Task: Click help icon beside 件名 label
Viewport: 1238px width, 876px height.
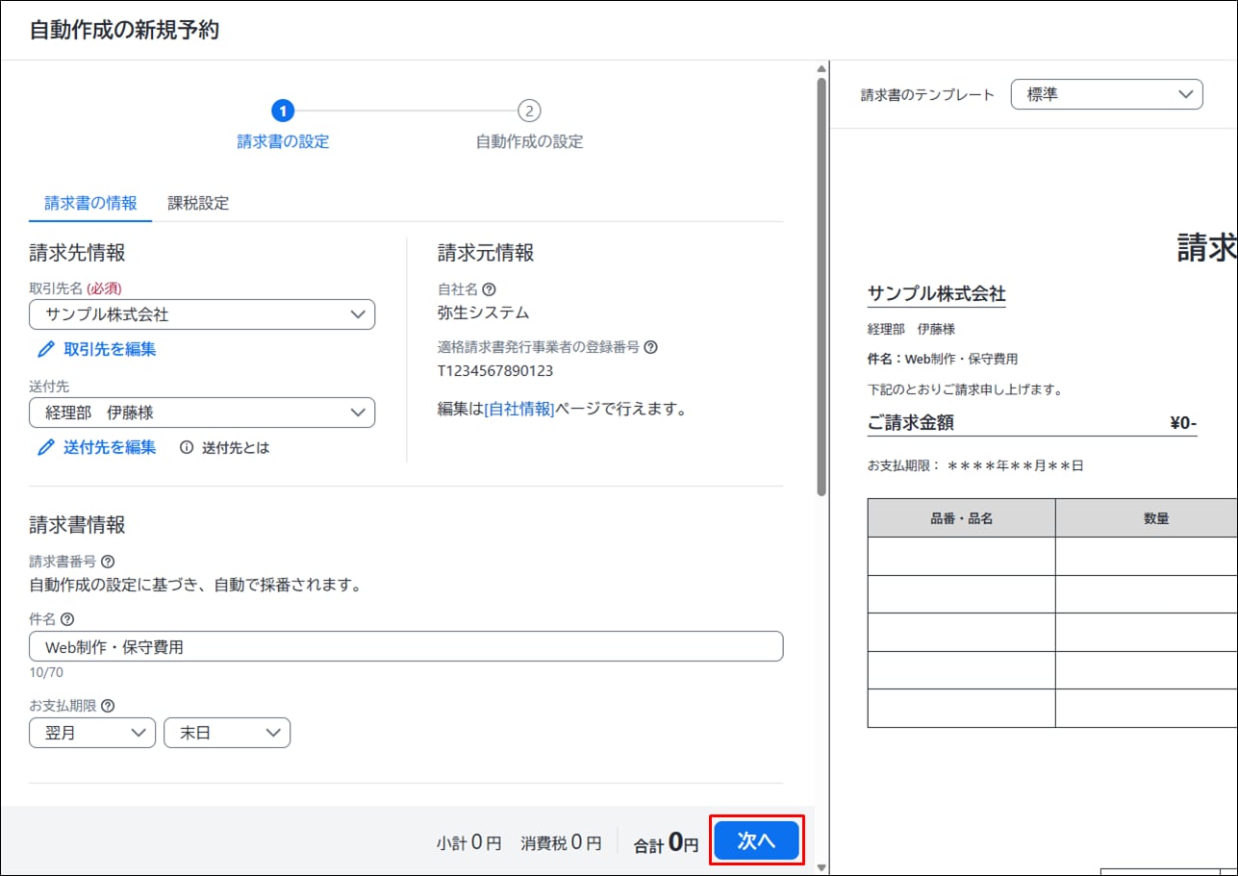Action: [66, 619]
